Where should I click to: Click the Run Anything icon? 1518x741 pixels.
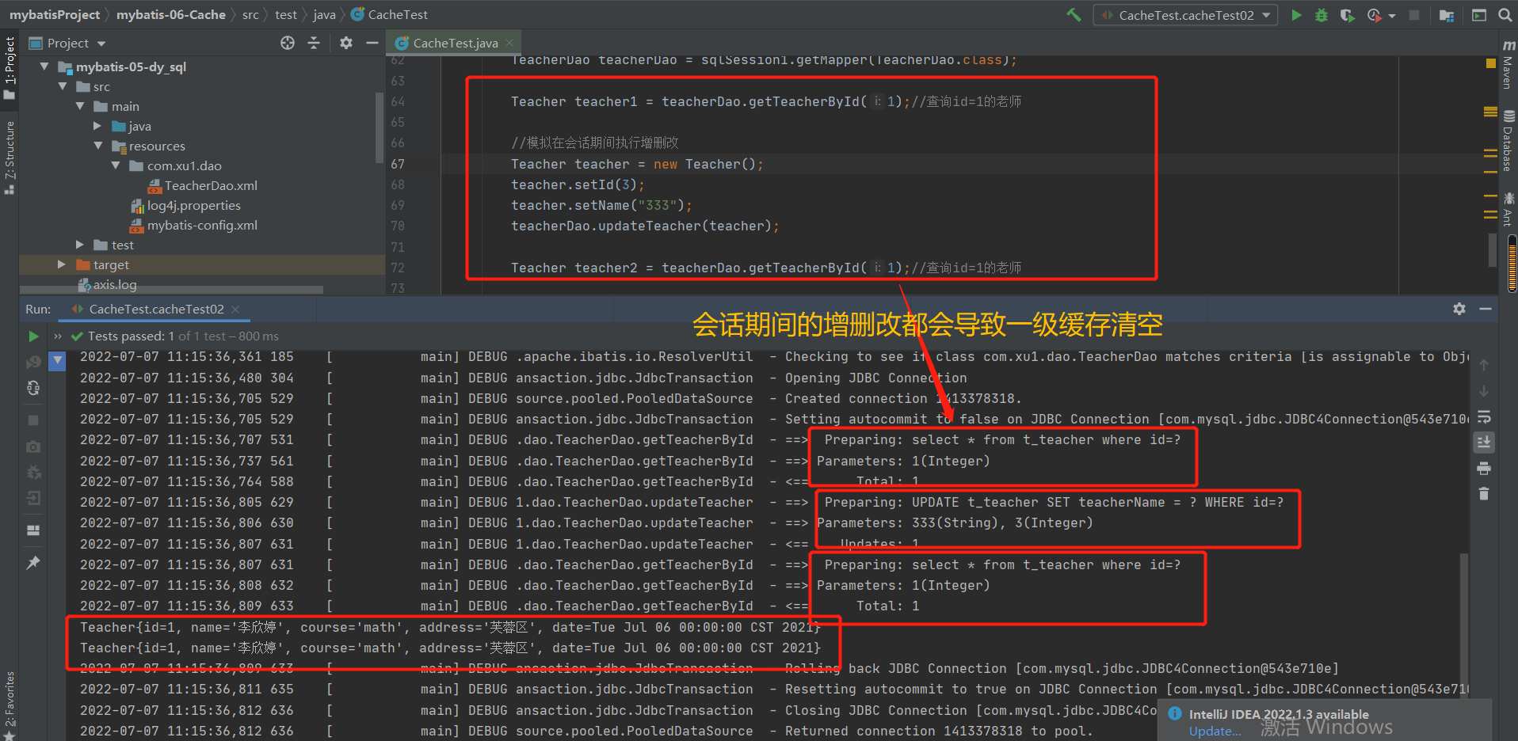[1479, 15]
